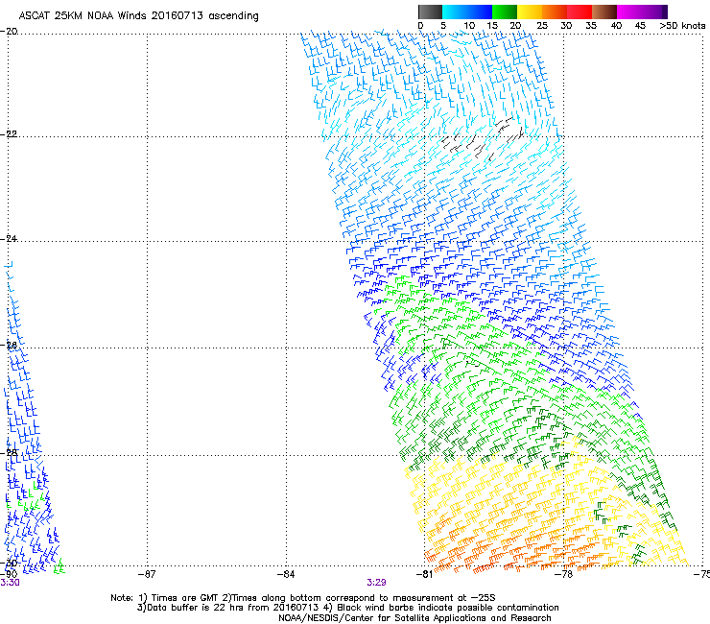Viewport: 710px width, 624px height.
Task: Click the purple '3:30' swath time label
Action: tap(10, 583)
